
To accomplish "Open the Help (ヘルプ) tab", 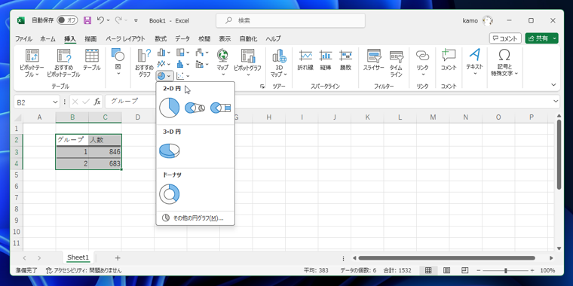I will coord(274,38).
